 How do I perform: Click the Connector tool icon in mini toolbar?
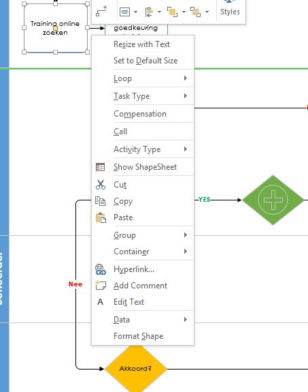pos(101,12)
